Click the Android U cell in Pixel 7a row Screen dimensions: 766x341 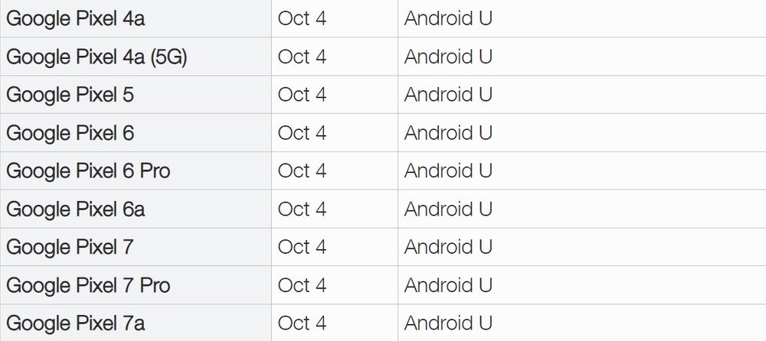click(582, 323)
